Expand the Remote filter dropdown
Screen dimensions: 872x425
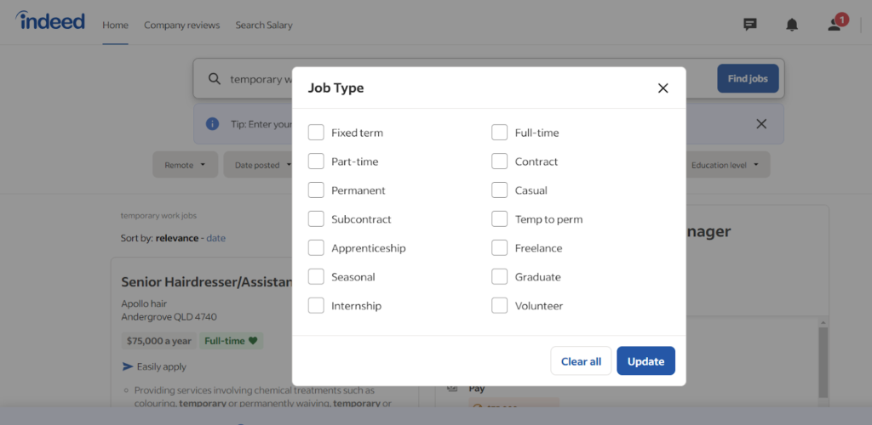[x=185, y=165]
